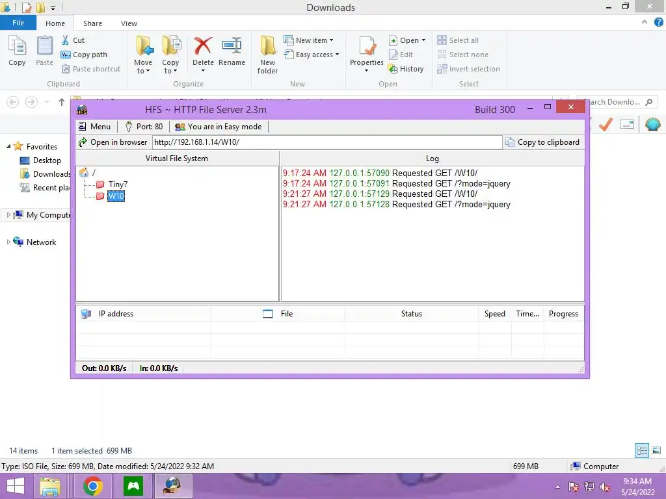Viewport: 666px width, 499px height.
Task: Click the Explorer Back arrow button
Action: pos(13,102)
